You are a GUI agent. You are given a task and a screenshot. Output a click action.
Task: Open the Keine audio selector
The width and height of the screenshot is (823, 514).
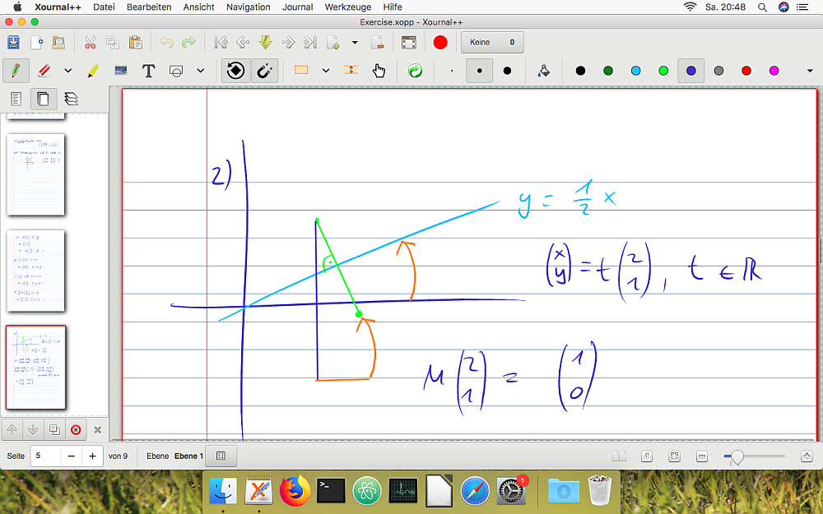tap(492, 43)
